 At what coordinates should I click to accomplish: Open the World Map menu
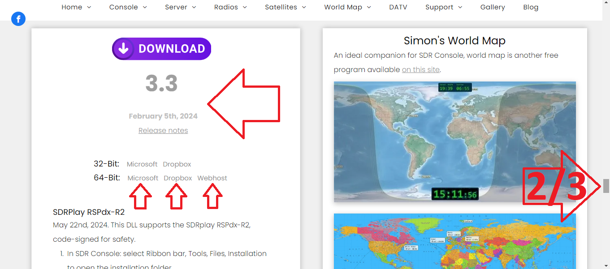click(347, 7)
